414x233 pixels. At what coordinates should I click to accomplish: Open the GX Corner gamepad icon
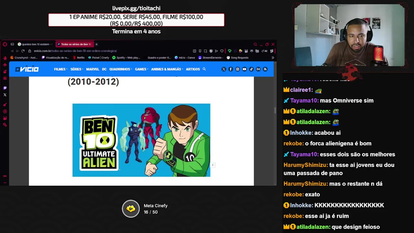[12, 44]
